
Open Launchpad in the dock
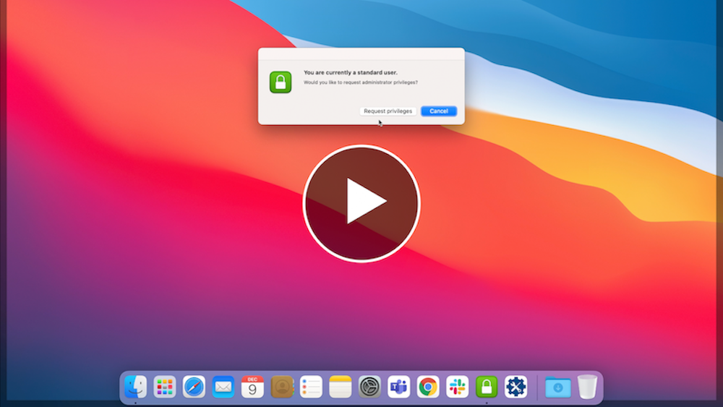(x=165, y=387)
